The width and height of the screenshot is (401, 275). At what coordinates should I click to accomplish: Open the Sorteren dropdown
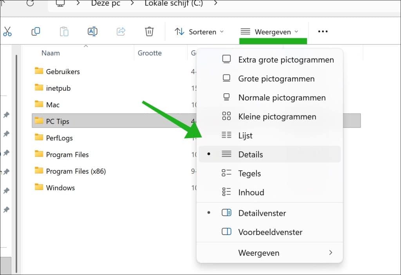coord(199,32)
